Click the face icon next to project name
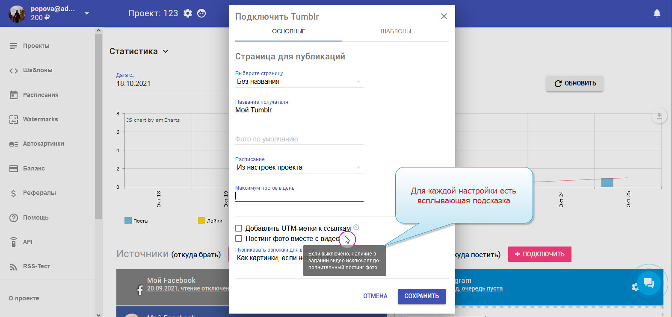The image size is (672, 317). click(201, 13)
